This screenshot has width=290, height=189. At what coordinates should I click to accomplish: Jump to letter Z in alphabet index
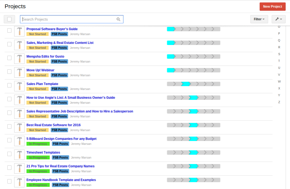click(x=279, y=102)
